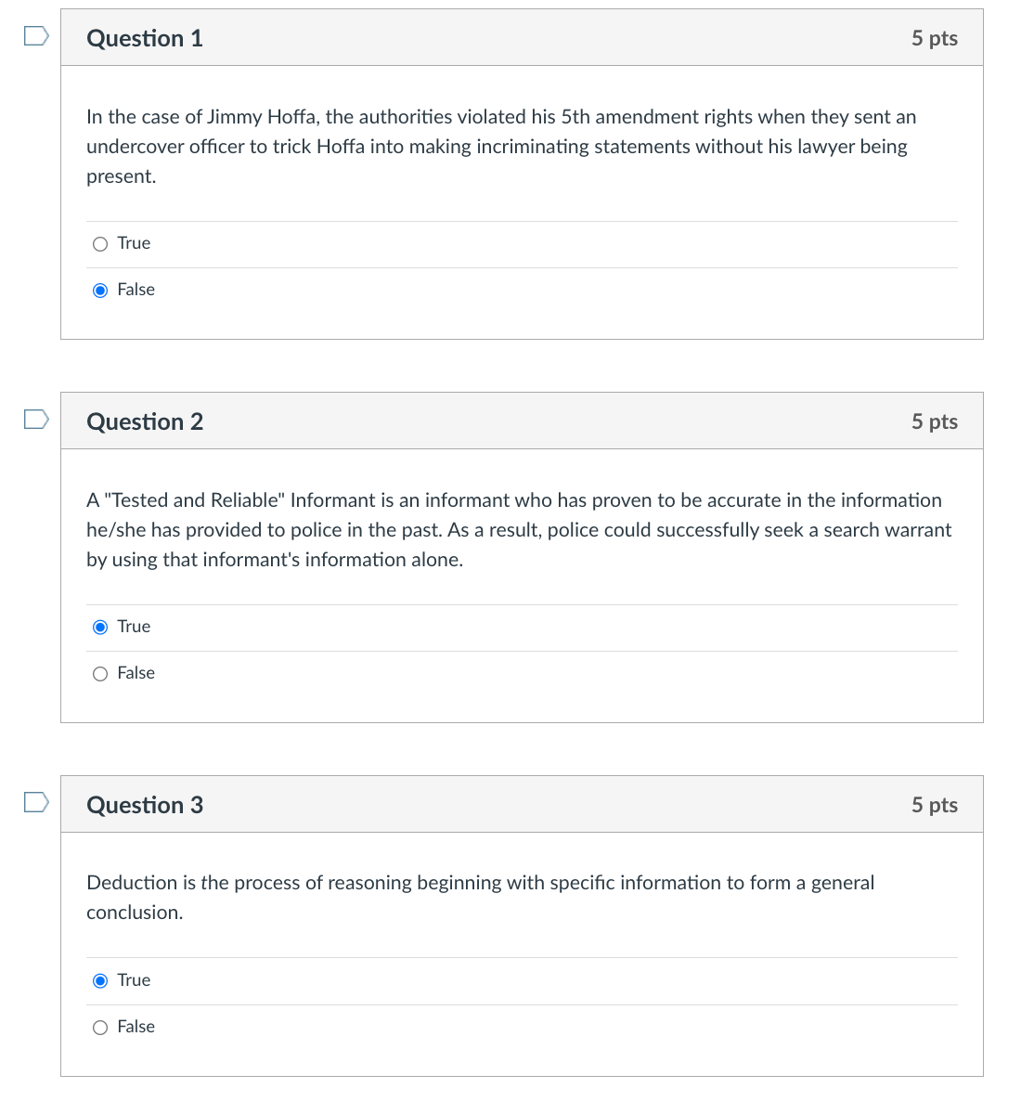Select False for Question 3
This screenshot has width=1021, height=1114.
100,1027
